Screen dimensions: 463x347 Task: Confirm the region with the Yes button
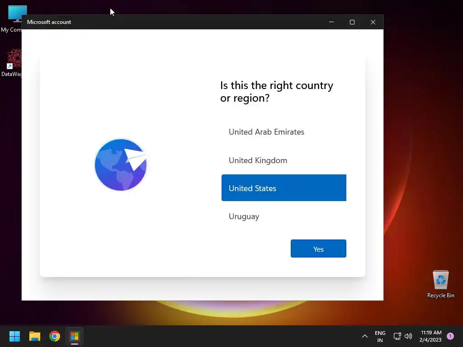click(318, 249)
